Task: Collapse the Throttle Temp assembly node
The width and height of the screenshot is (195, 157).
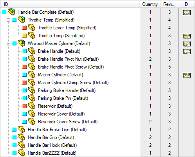Action: (9, 20)
